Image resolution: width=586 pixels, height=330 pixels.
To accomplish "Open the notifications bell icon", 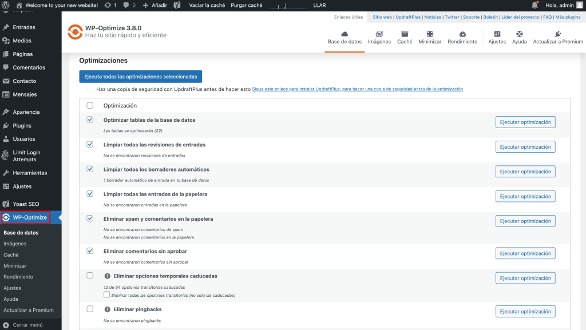I will pos(535,5).
